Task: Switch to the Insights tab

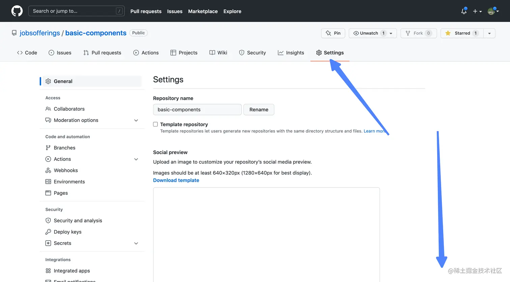Action: (x=291, y=52)
